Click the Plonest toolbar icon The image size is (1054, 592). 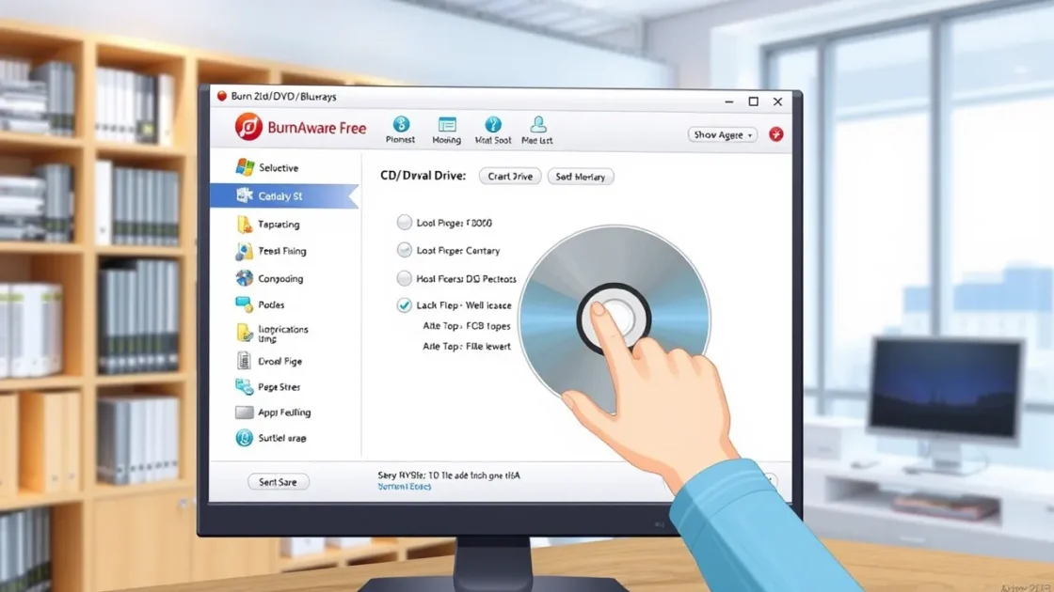pyautogui.click(x=401, y=125)
